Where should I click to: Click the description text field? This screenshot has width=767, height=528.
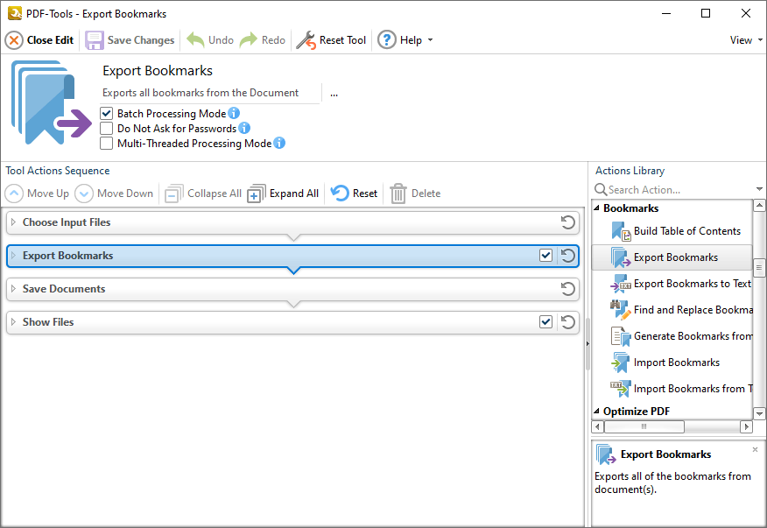pos(210,93)
